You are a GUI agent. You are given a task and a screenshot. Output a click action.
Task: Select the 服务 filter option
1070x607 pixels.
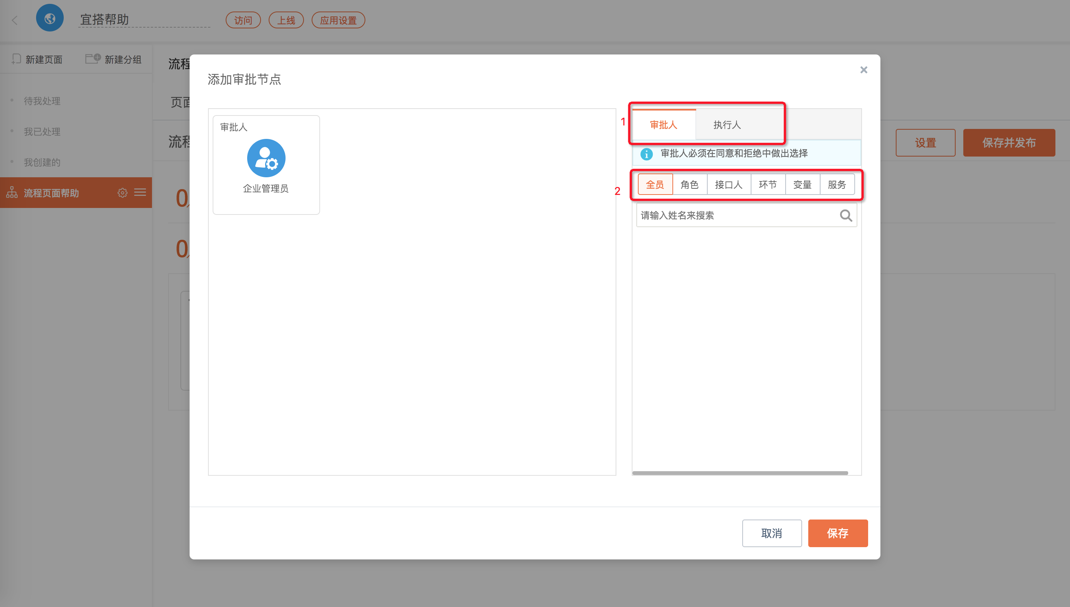tap(837, 184)
